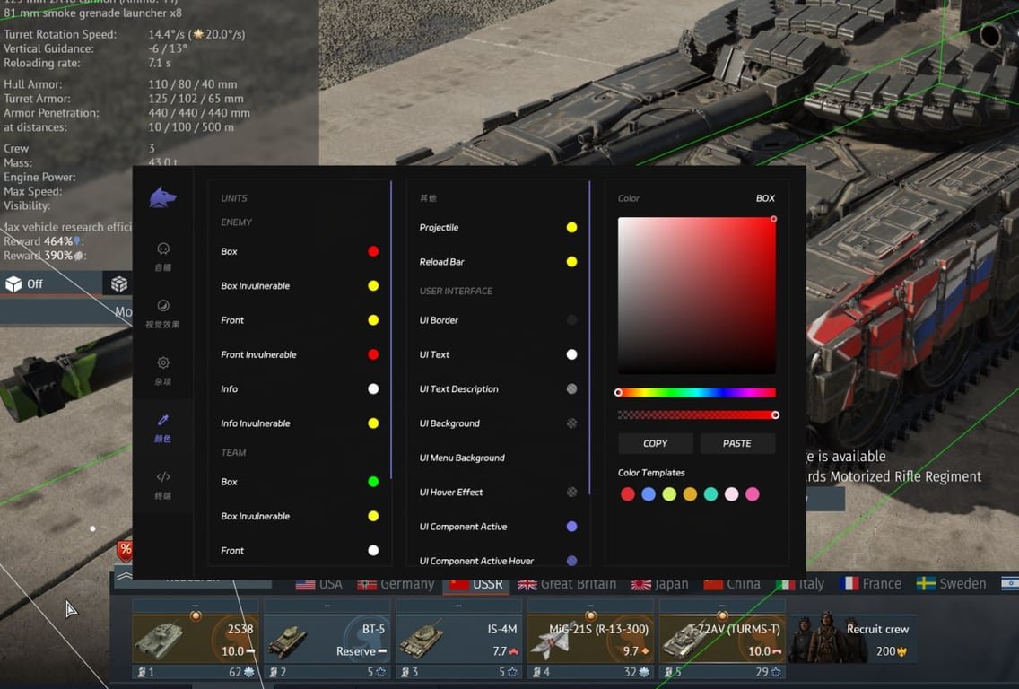Pick Team Box green color dot

pyautogui.click(x=373, y=482)
